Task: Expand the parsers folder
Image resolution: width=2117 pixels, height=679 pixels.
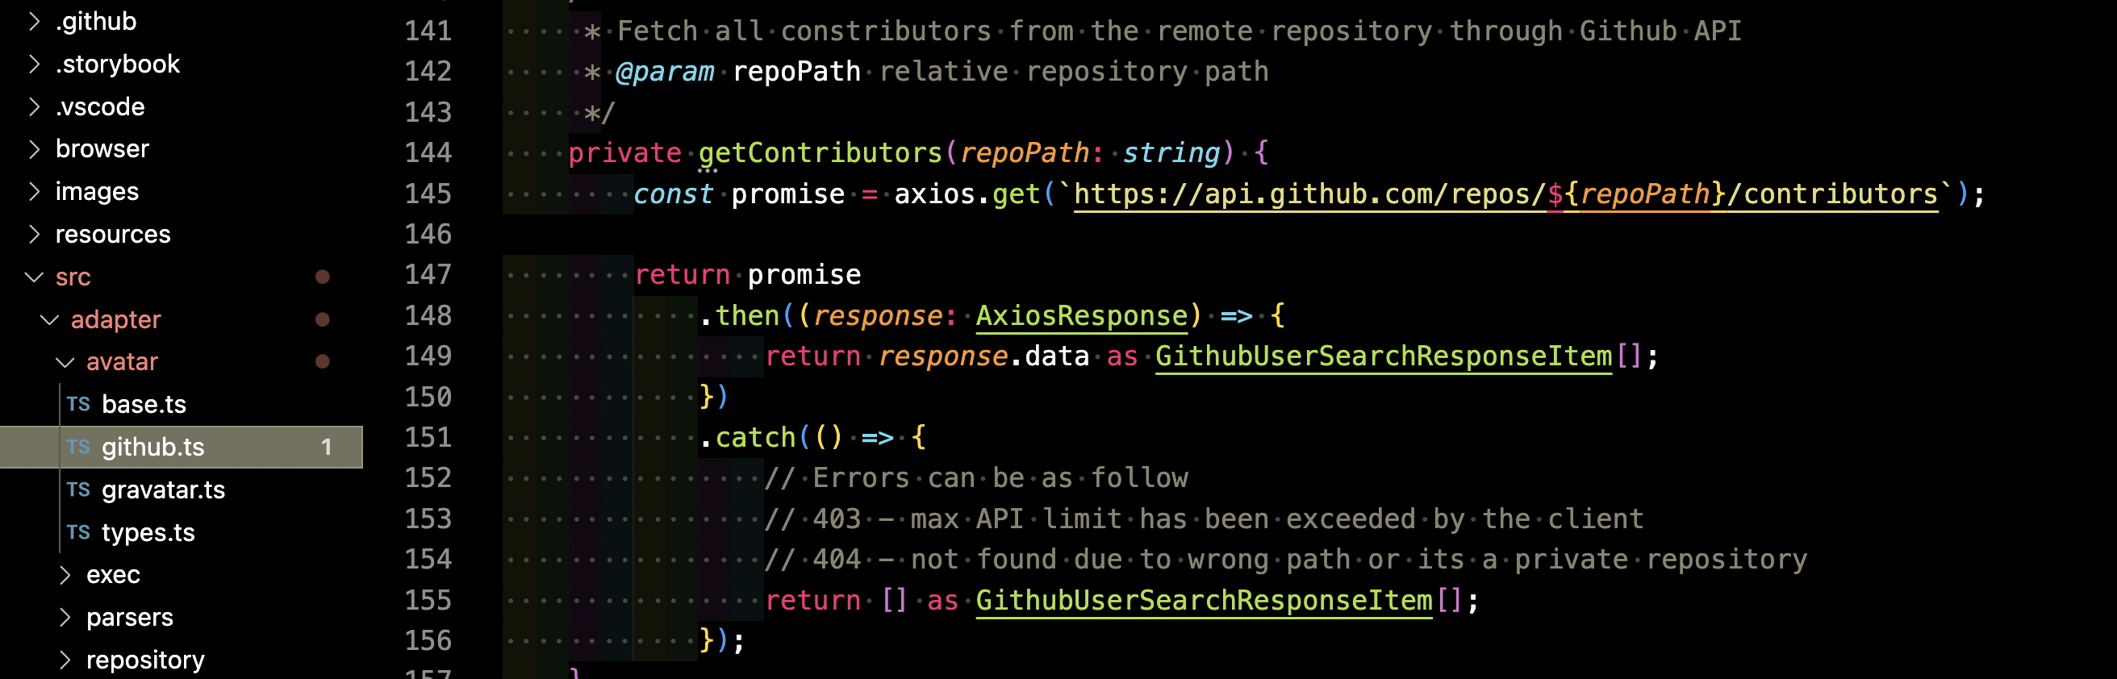Action: [65, 617]
